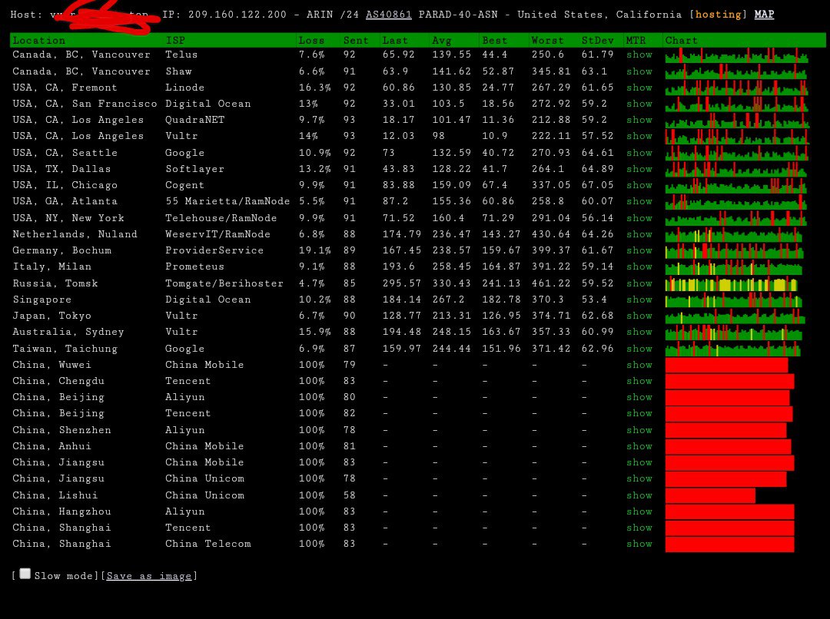Open the MAP link

pyautogui.click(x=764, y=15)
